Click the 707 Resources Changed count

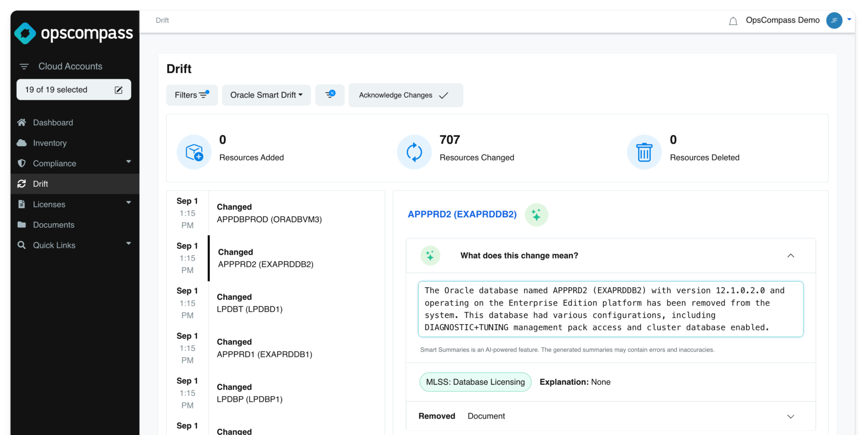pos(450,140)
